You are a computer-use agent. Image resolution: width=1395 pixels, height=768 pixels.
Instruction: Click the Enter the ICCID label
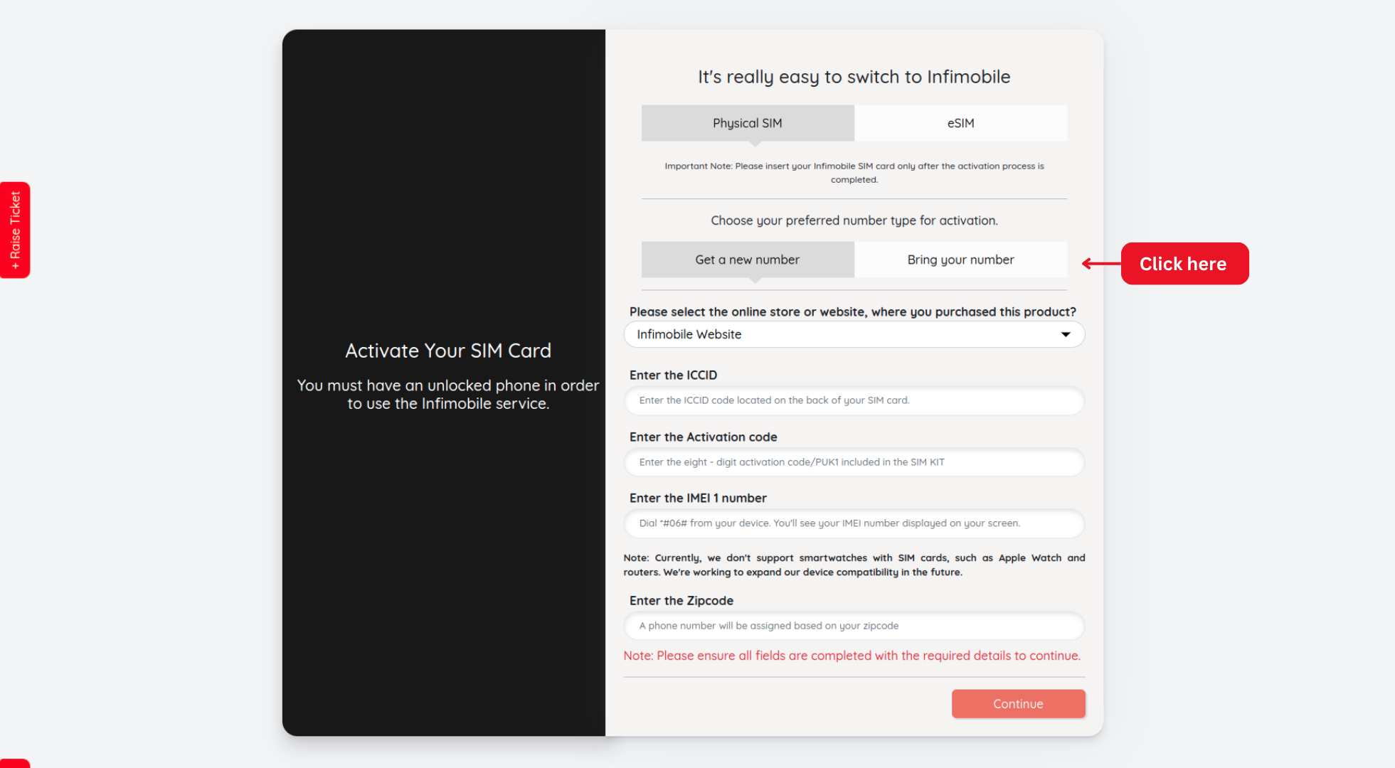coord(673,375)
